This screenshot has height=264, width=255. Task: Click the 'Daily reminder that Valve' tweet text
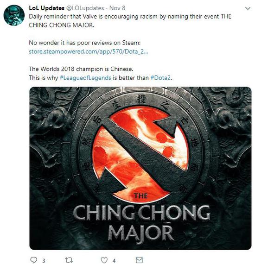click(x=130, y=21)
